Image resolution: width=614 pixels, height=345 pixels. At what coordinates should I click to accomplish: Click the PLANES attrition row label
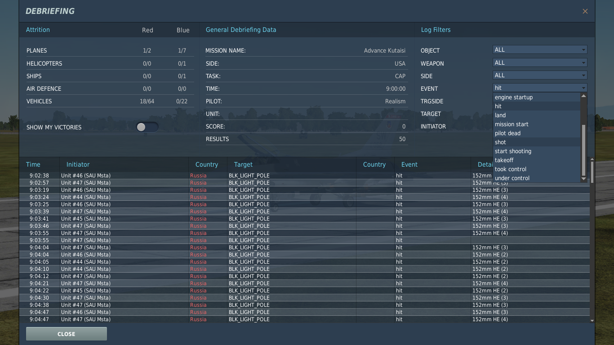click(x=36, y=51)
